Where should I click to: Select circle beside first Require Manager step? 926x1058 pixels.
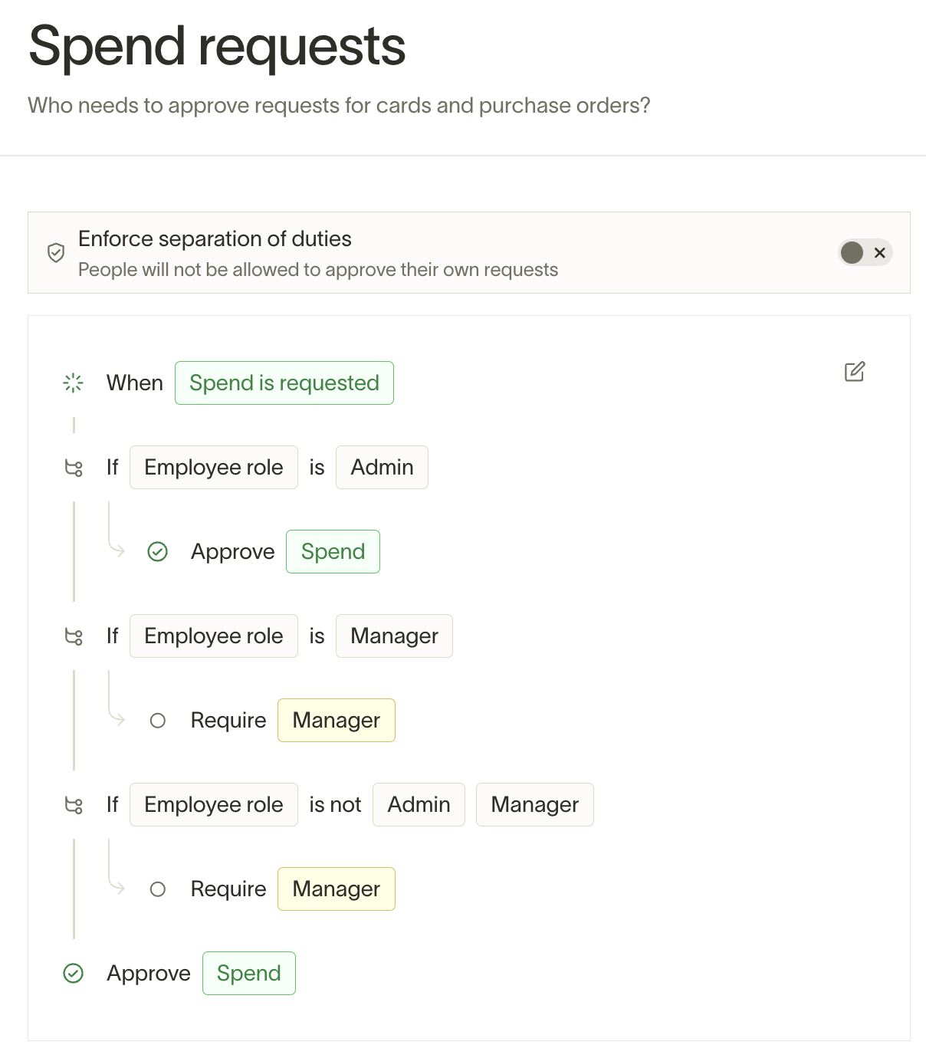(x=158, y=721)
